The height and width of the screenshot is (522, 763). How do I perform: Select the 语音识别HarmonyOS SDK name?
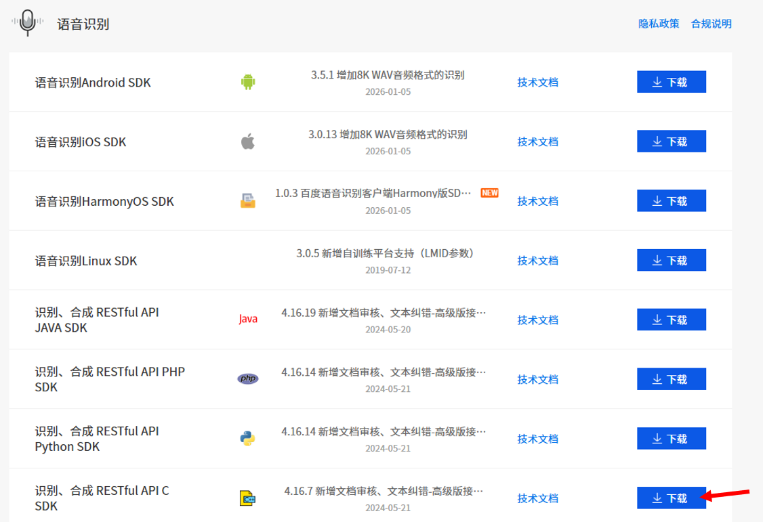point(104,202)
